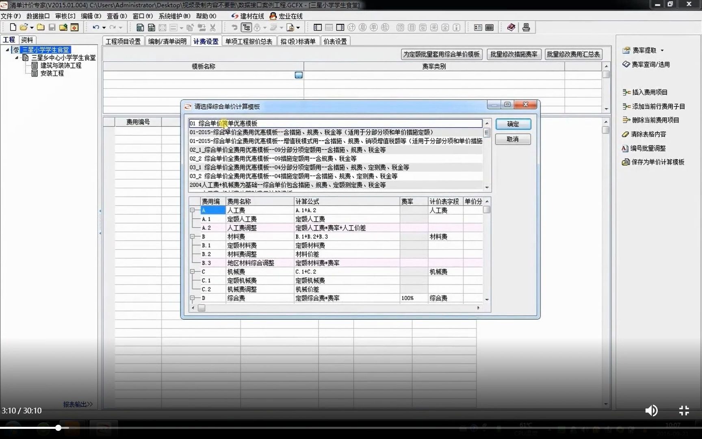Select 安装工程 tree item
This screenshot has height=439, width=702.
click(52, 74)
